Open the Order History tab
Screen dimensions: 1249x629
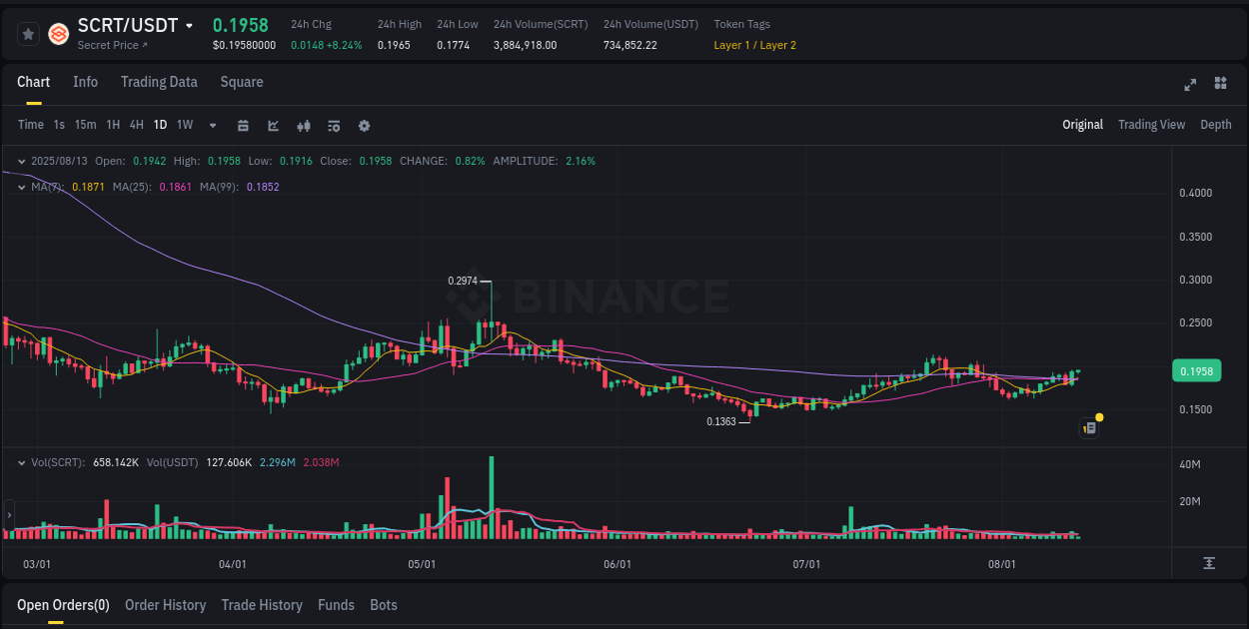(x=166, y=605)
